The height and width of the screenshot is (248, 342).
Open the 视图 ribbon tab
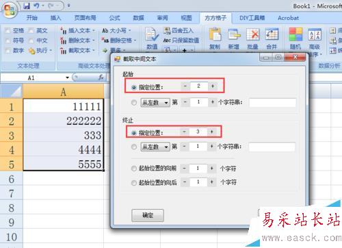[186, 18]
